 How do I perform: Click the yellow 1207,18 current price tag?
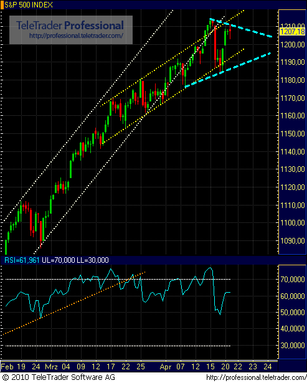click(x=293, y=32)
